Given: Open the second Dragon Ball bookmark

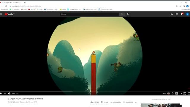Looking at the screenshot, I should pos(106,9).
